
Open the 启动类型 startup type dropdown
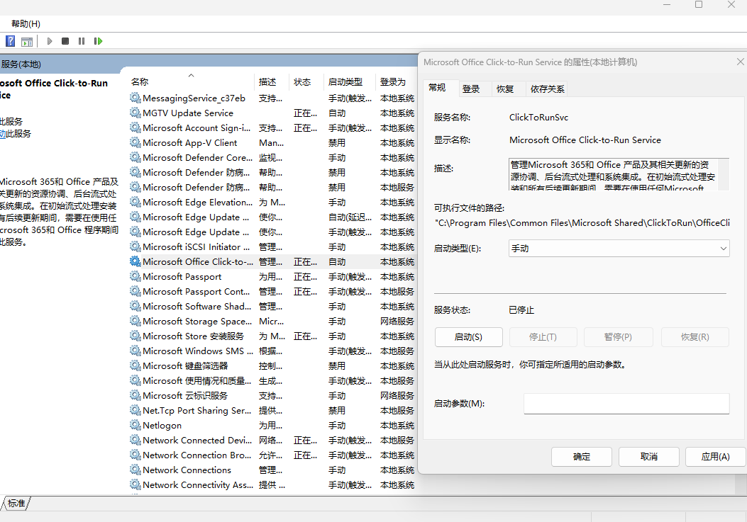(619, 249)
